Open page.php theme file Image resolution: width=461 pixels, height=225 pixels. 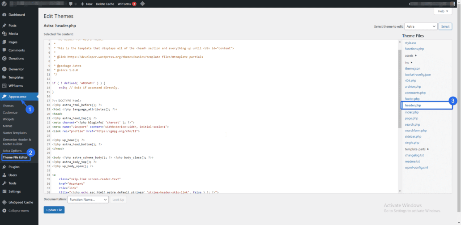click(x=411, y=119)
